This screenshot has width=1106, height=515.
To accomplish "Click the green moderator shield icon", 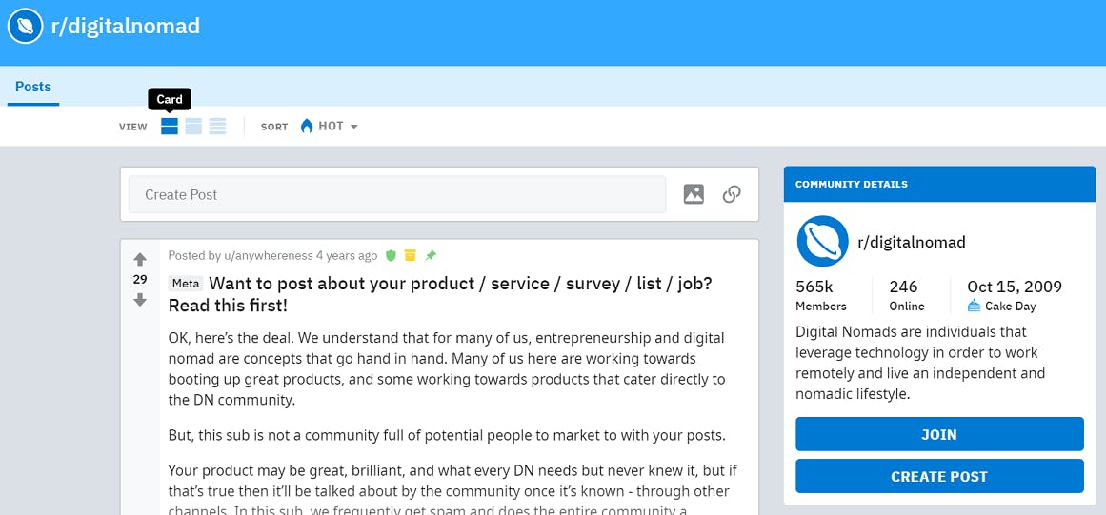I will pyautogui.click(x=391, y=255).
